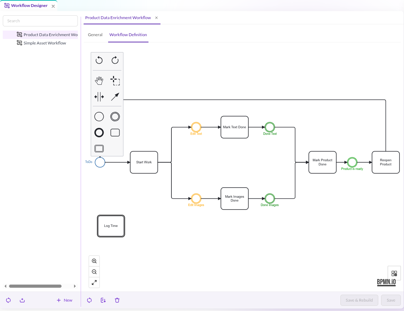Select the Done Images state circle
This screenshot has width=404, height=311.
pos(270,198)
